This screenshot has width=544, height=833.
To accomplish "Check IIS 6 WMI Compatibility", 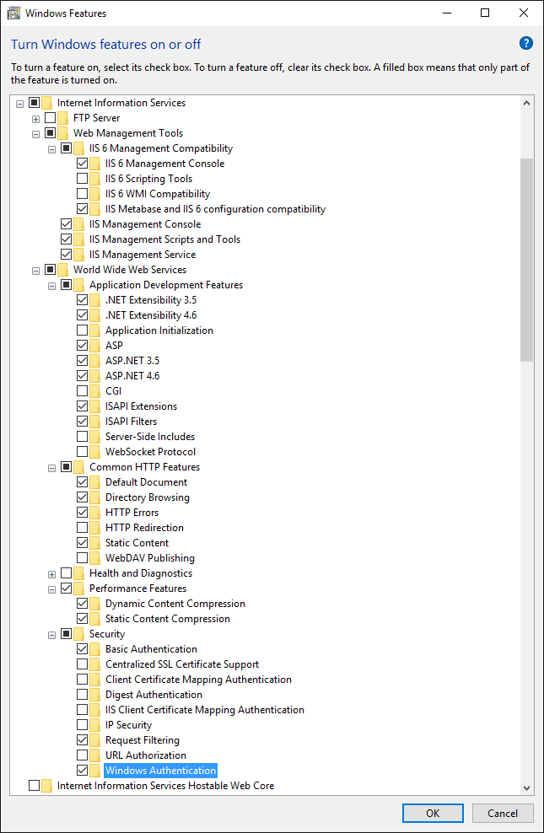I will [x=83, y=193].
